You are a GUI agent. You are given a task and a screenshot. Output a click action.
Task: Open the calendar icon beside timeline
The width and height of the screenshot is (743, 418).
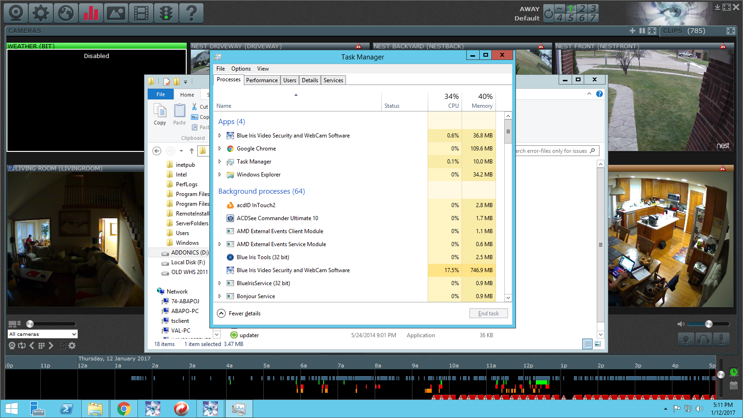click(x=734, y=385)
